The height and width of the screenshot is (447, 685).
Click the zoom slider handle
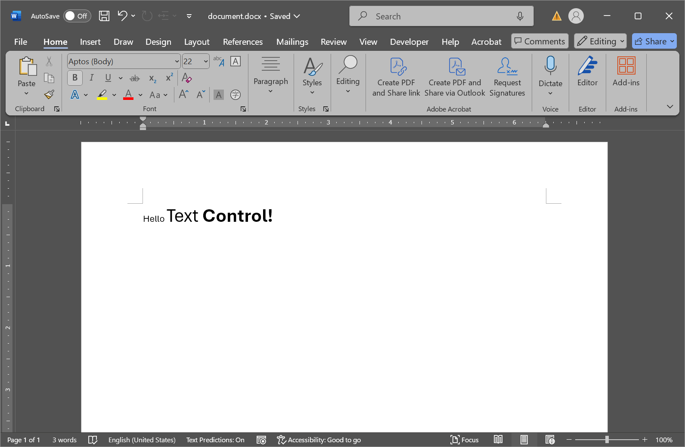[607, 440]
